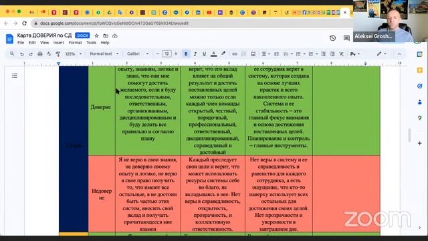
Task: Click the .DOCX format badge
Action: coord(82,35)
